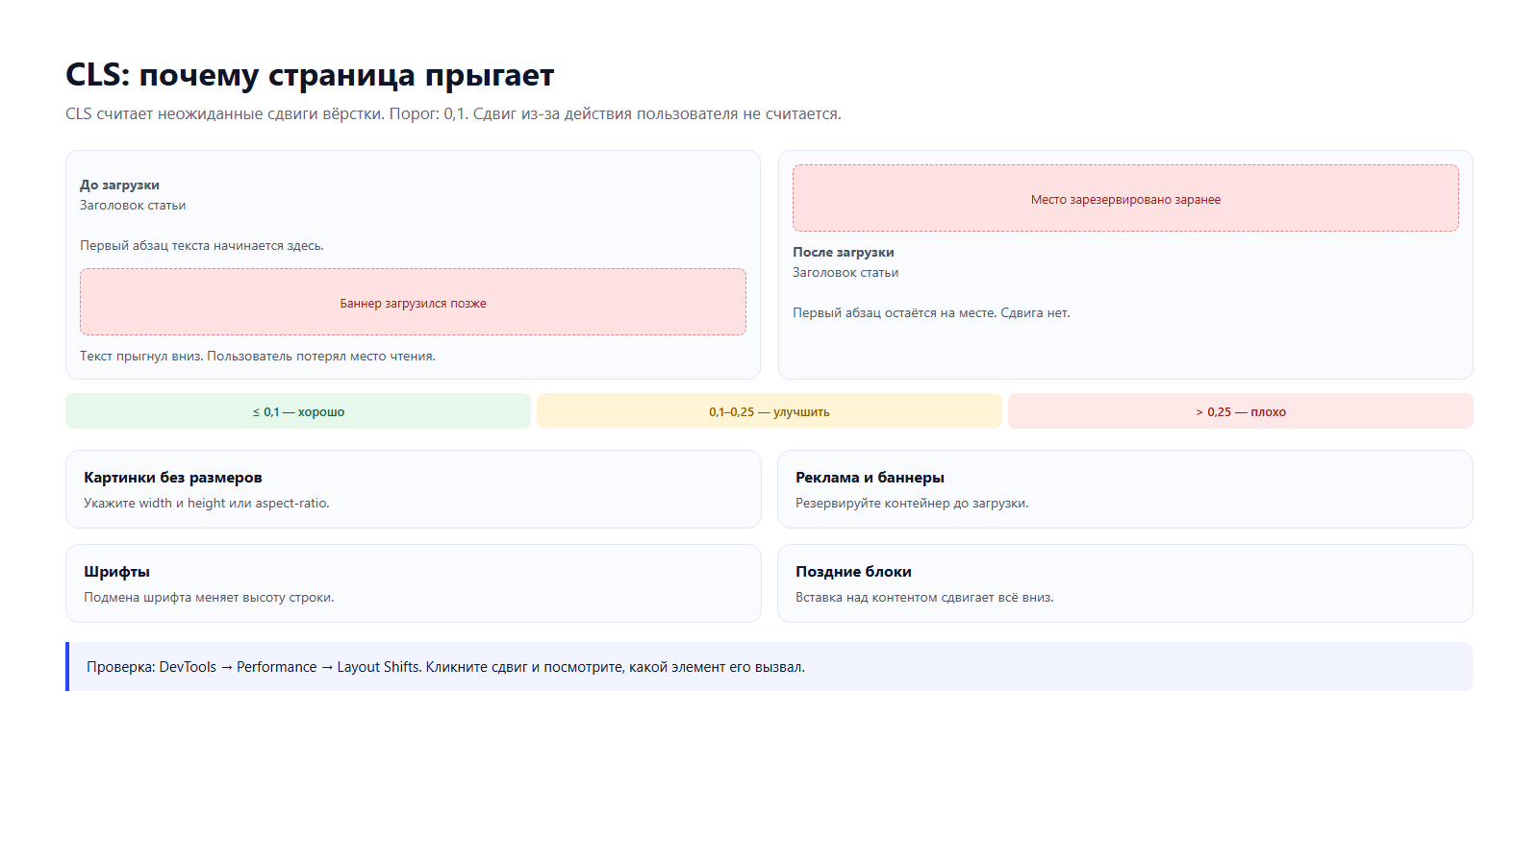1539x865 pixels.
Task: Click the 'После загрузки' label
Action: click(844, 252)
